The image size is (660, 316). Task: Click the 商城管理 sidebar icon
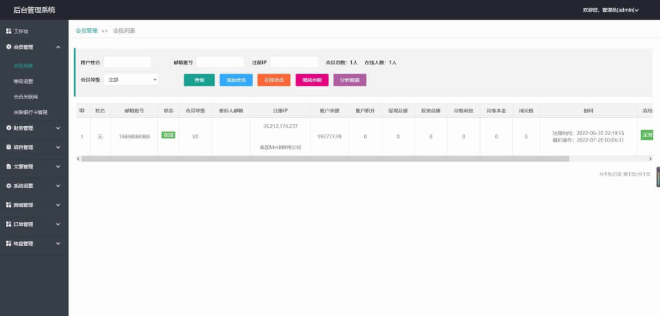(x=8, y=205)
